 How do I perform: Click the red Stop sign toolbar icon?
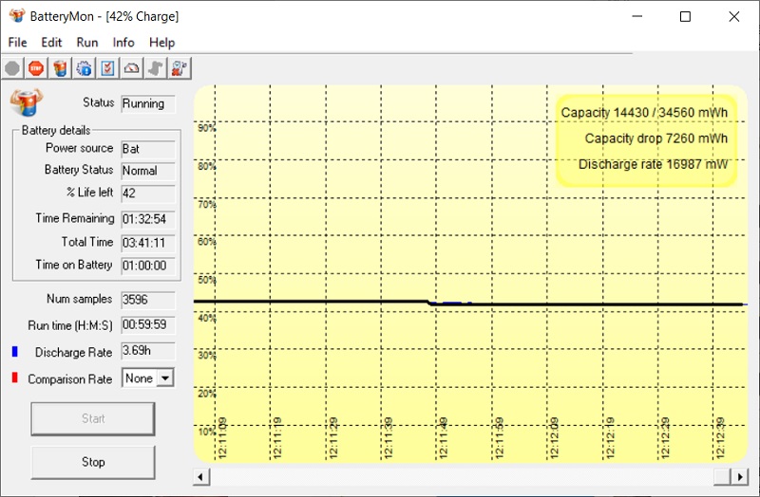pos(36,68)
